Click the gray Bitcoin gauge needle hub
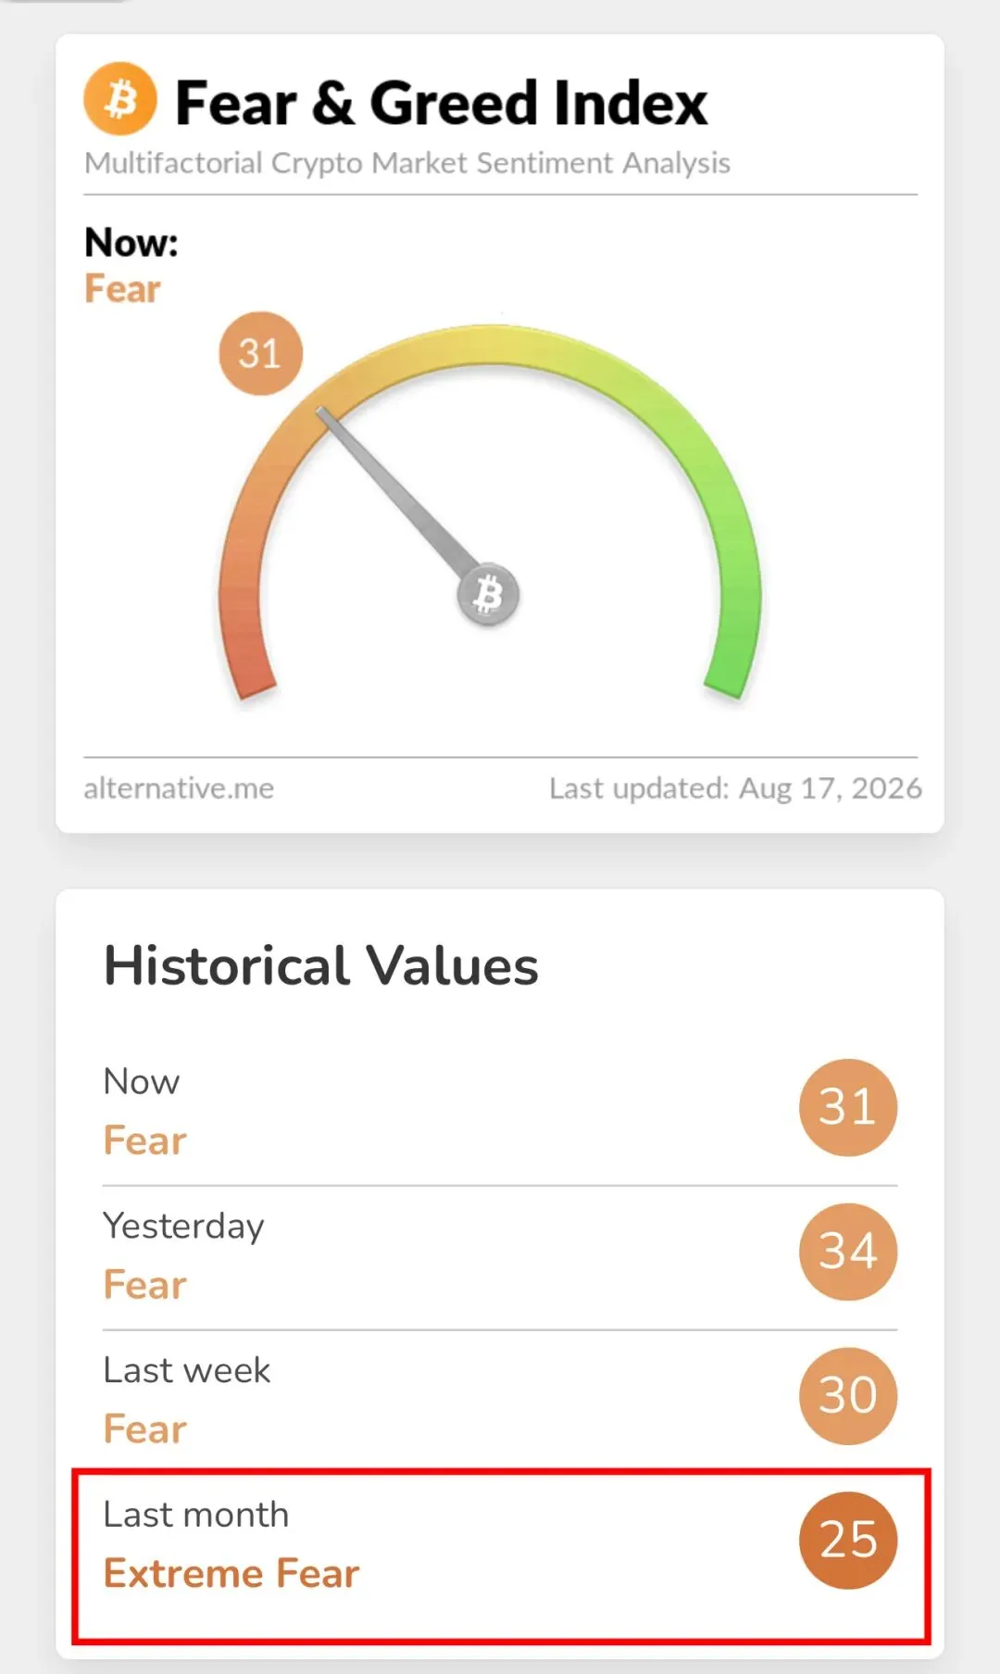Screen dimensions: 1000x1674 (x=488, y=595)
